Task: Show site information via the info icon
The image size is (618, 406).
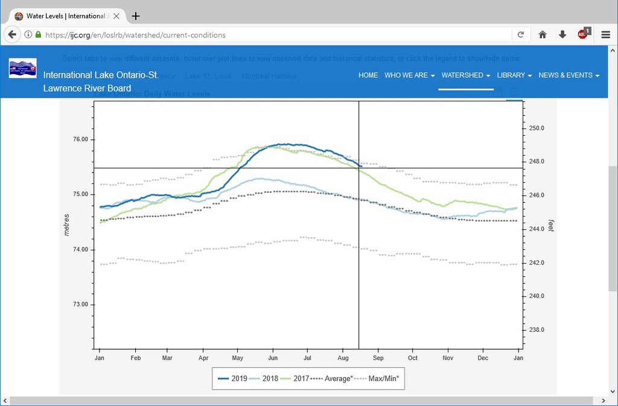Action: (28, 35)
